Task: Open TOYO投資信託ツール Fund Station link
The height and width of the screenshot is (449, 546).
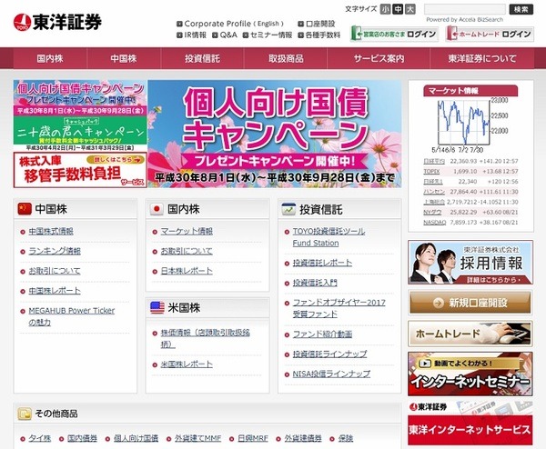Action: coord(329,237)
